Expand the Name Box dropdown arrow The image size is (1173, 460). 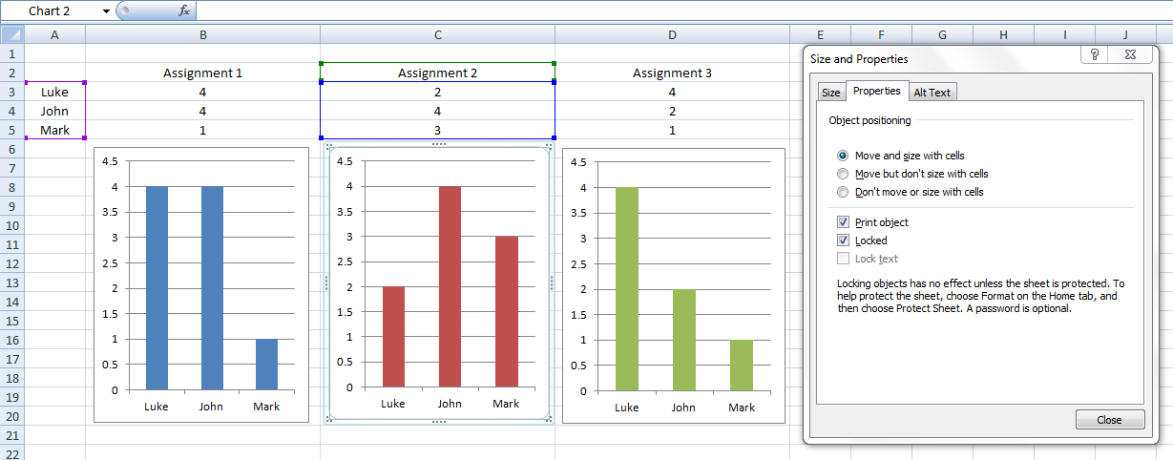pos(106,10)
